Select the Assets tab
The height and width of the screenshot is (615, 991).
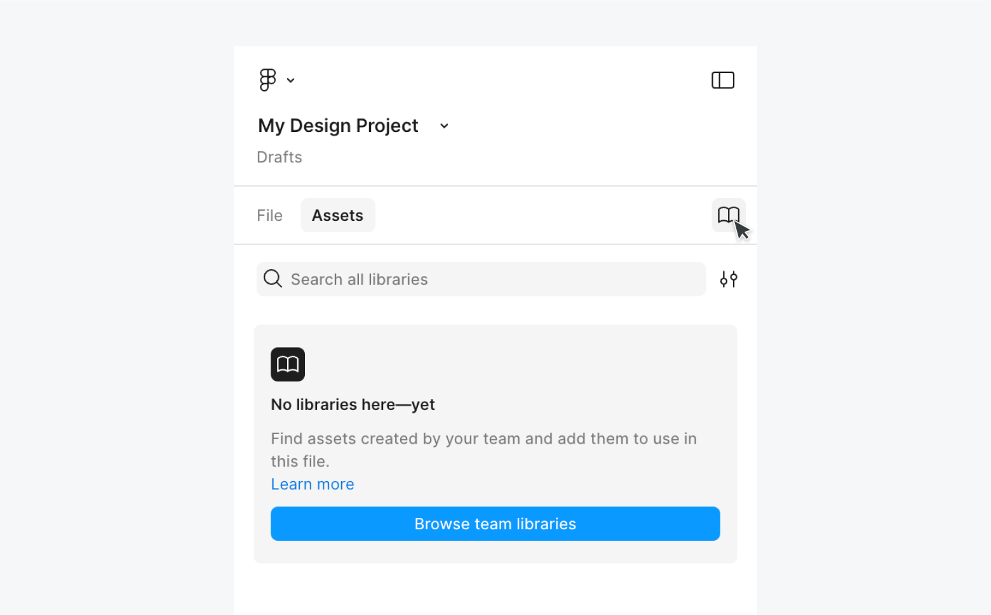point(337,216)
